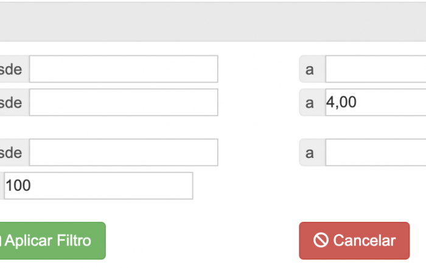Click the 'Cancelar' text label
426x268 pixels.
[x=364, y=241]
